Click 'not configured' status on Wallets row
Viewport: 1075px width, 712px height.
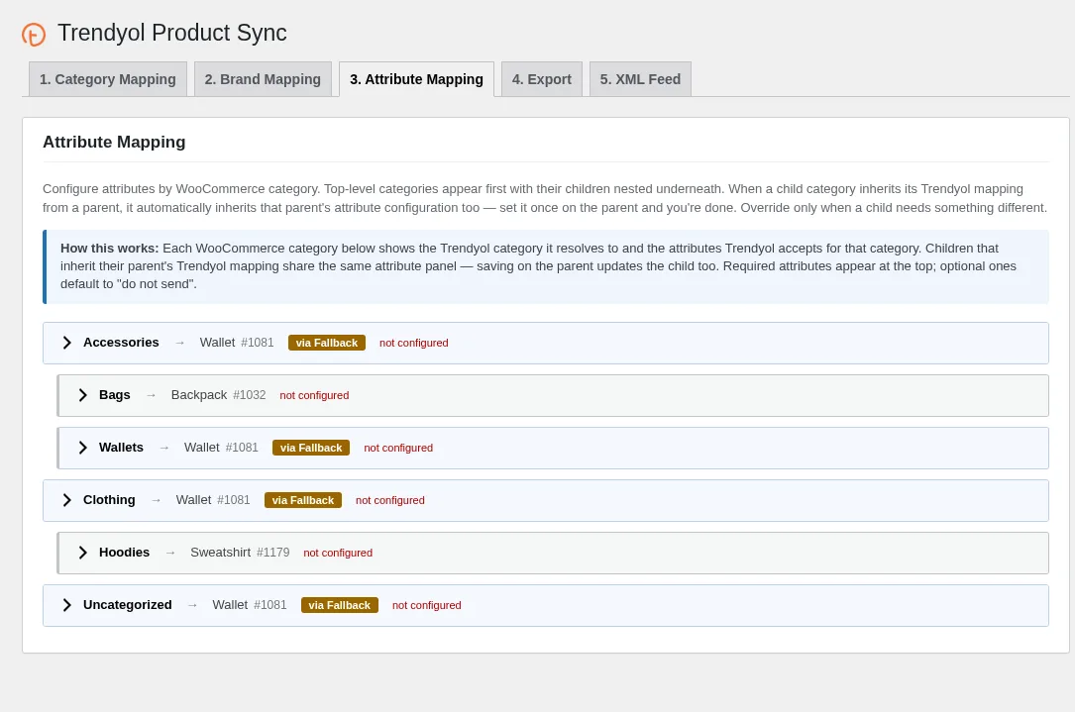click(398, 448)
